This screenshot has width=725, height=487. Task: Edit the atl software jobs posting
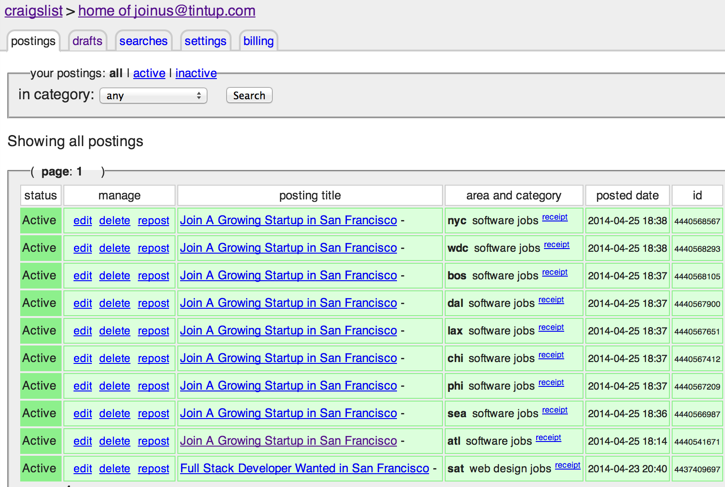(x=83, y=441)
